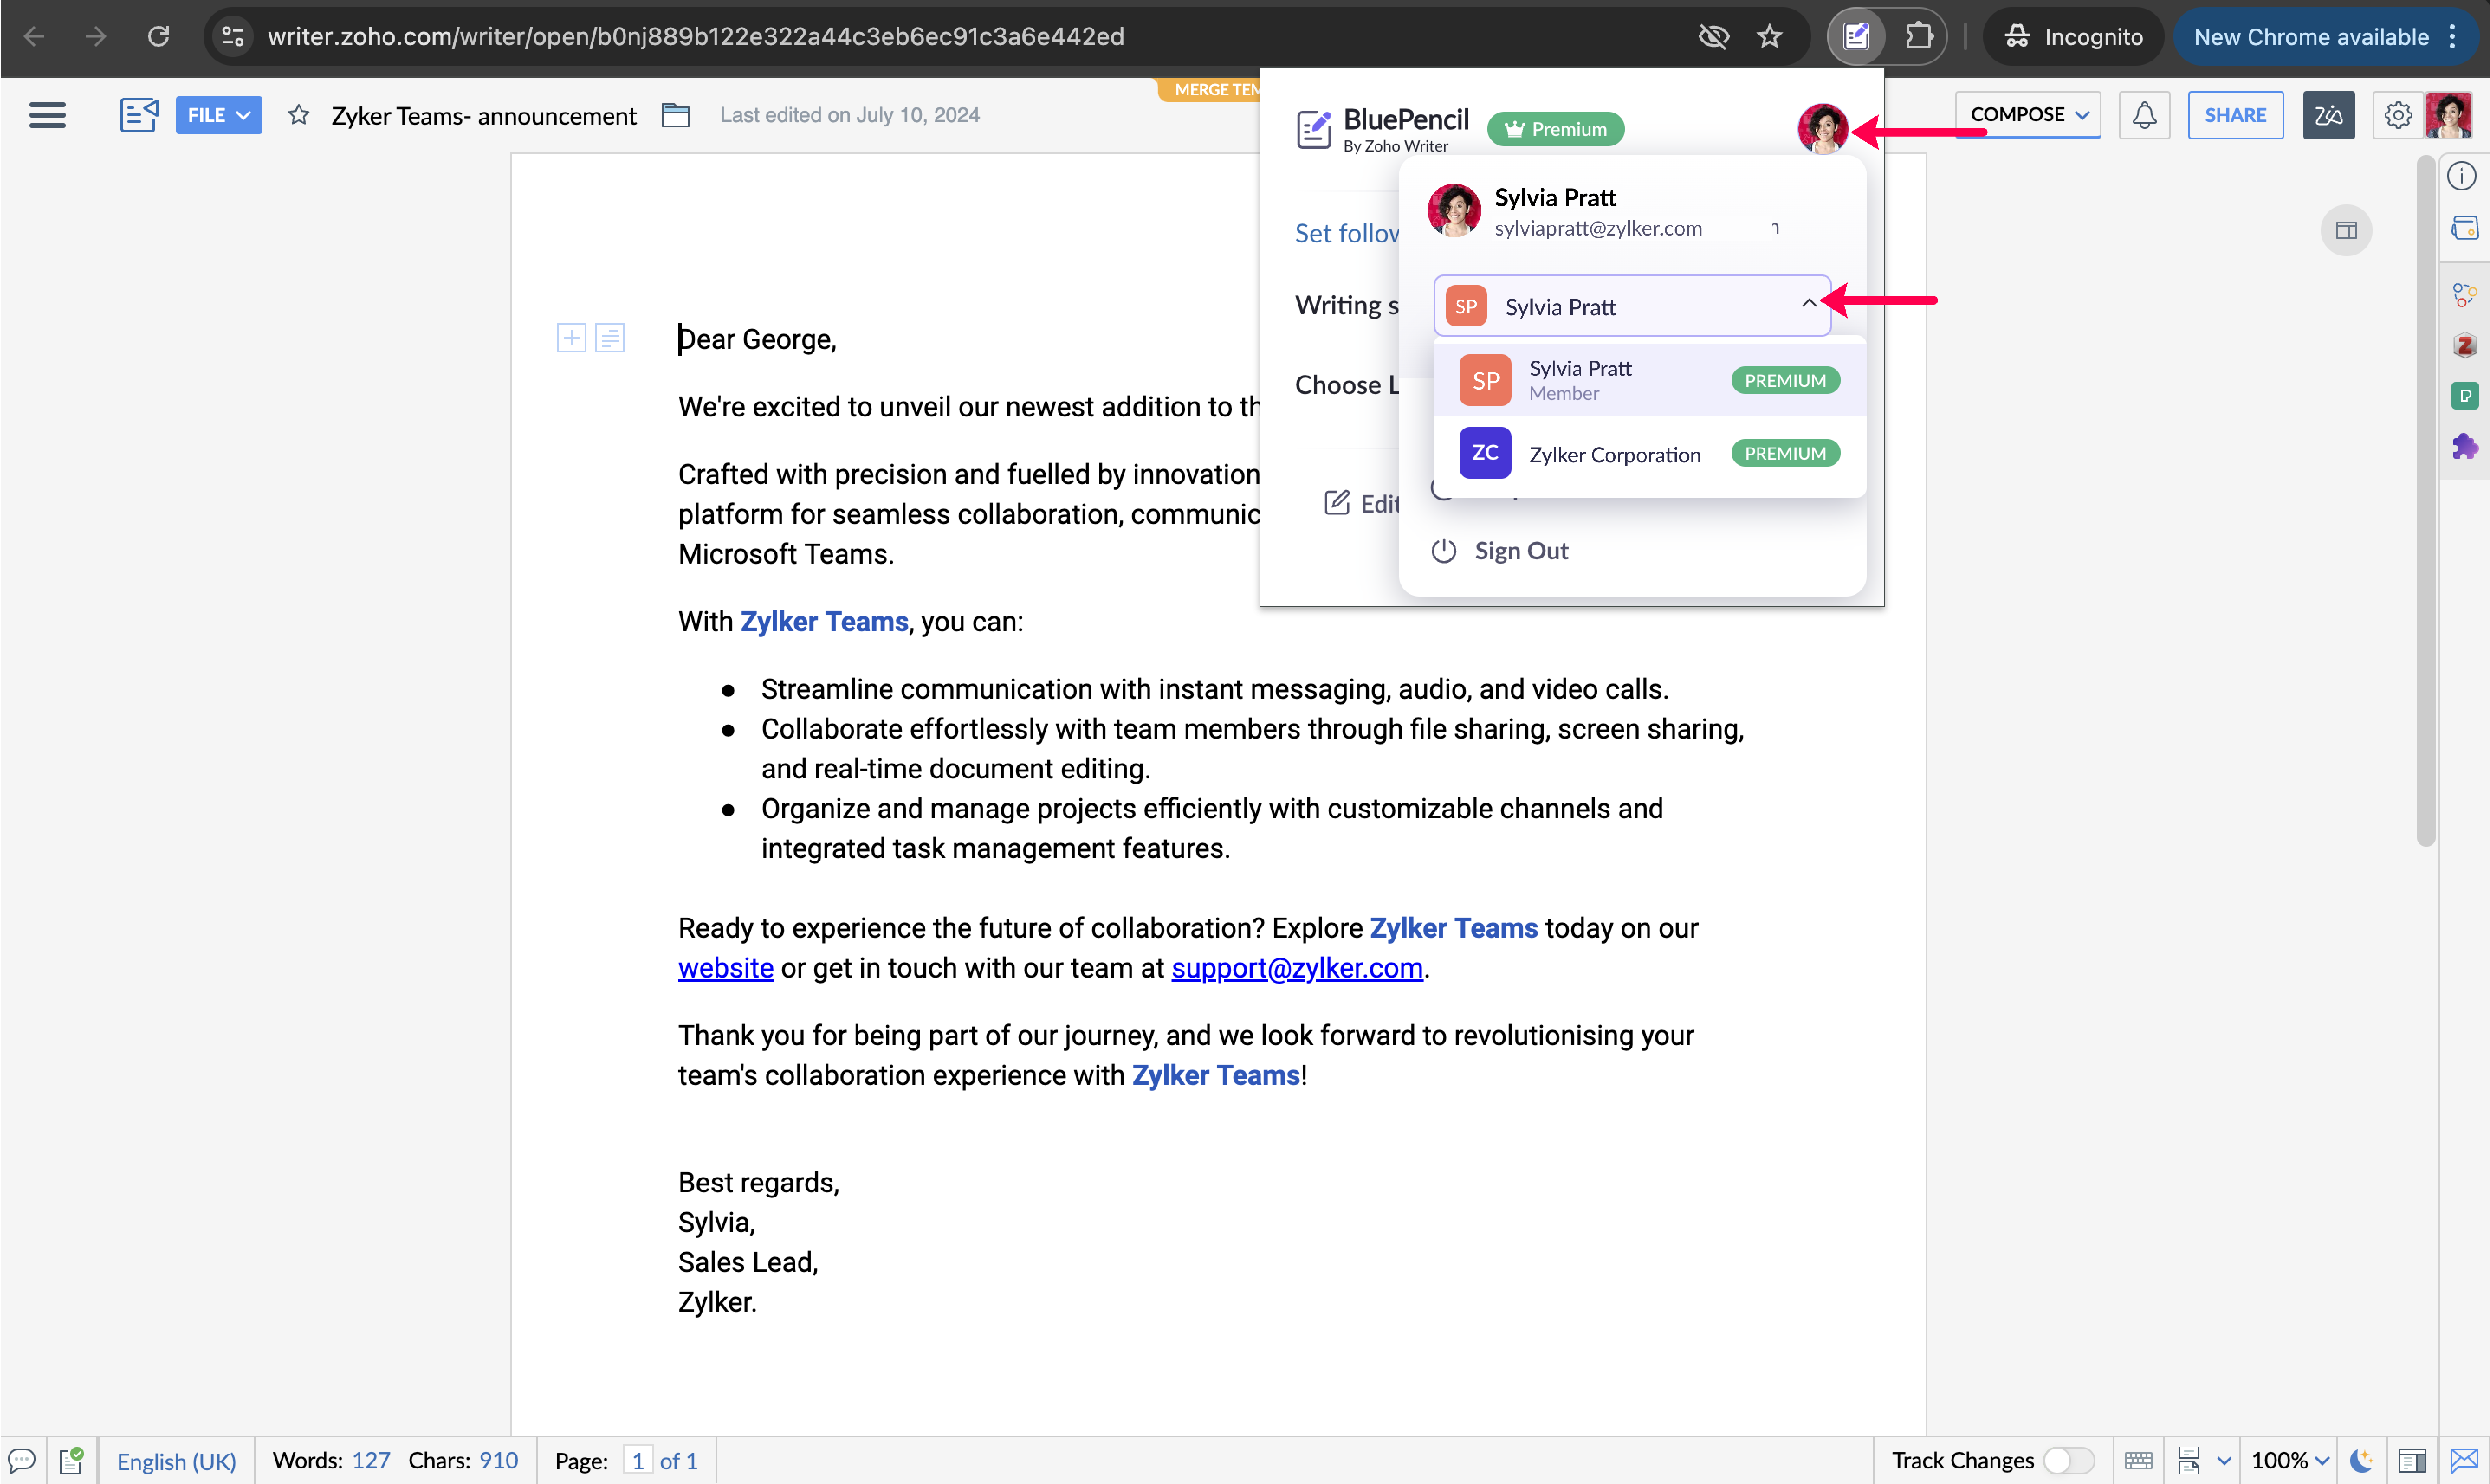
Task: Mark document as favorite with star icon
Action: [x=298, y=115]
